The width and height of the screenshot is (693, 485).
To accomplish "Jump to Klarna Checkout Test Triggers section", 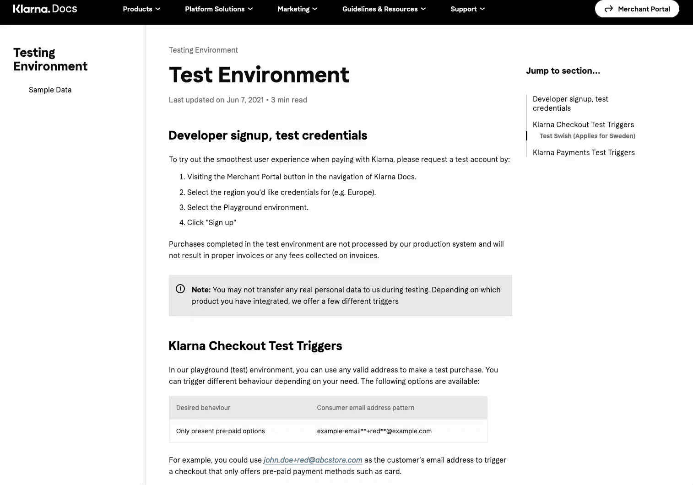I will [583, 124].
